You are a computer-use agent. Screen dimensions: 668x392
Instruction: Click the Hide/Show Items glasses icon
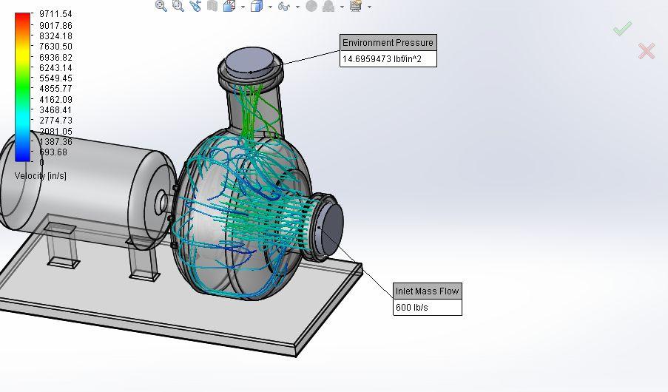click(x=283, y=6)
